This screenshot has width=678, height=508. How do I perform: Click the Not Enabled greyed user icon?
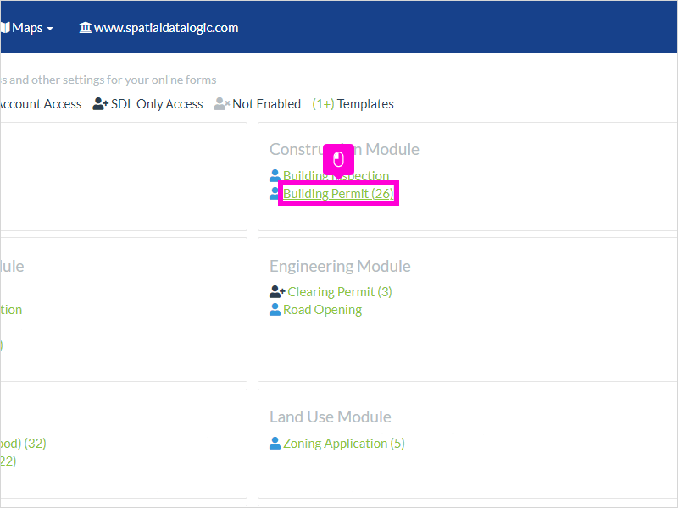click(222, 103)
